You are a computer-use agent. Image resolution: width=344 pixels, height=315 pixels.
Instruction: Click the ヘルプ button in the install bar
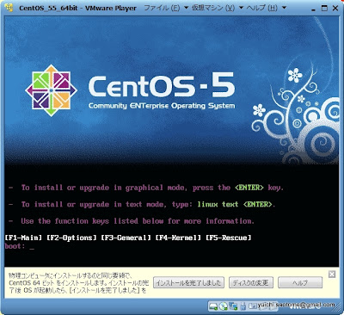(300, 282)
